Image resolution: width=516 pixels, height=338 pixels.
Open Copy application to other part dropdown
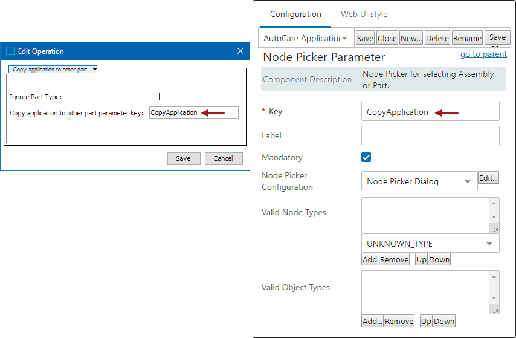click(53, 69)
